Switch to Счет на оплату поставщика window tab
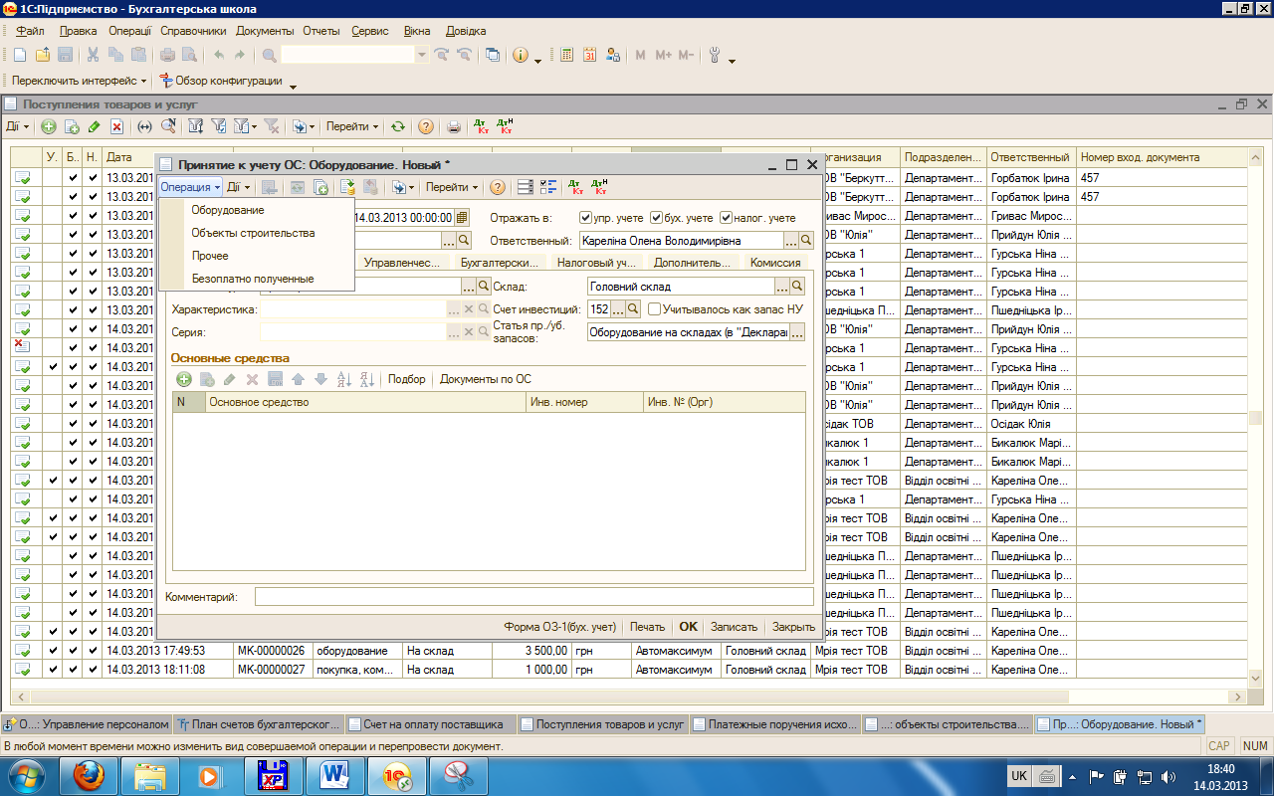Screen dimensions: 1274x796 point(432,724)
